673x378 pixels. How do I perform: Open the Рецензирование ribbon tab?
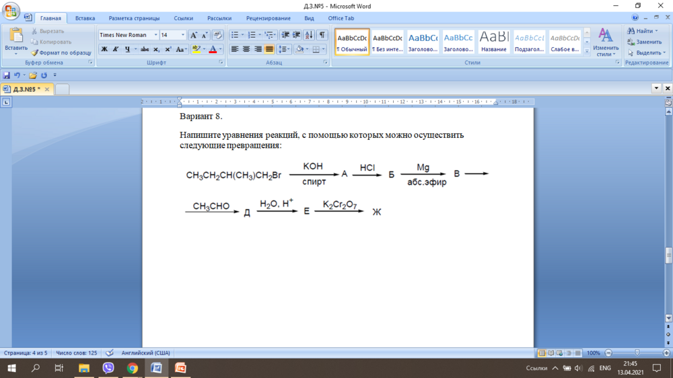coord(268,18)
